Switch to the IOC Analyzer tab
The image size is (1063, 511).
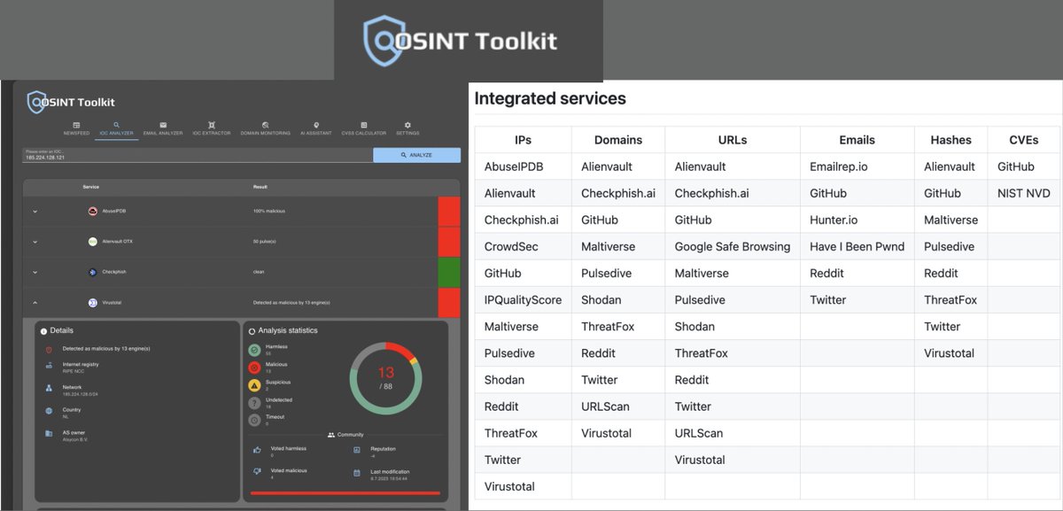coord(116,127)
